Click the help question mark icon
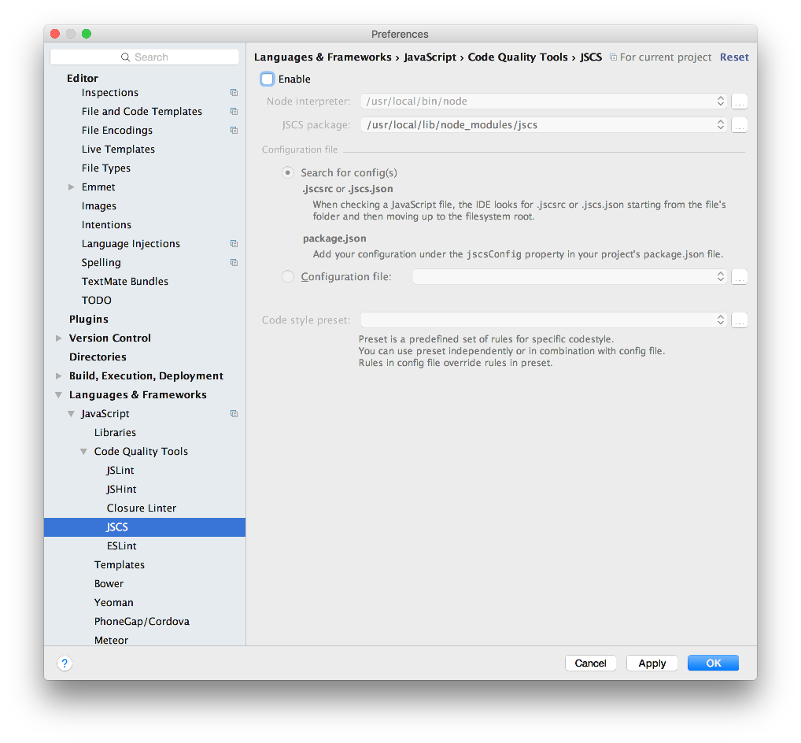 pos(65,664)
